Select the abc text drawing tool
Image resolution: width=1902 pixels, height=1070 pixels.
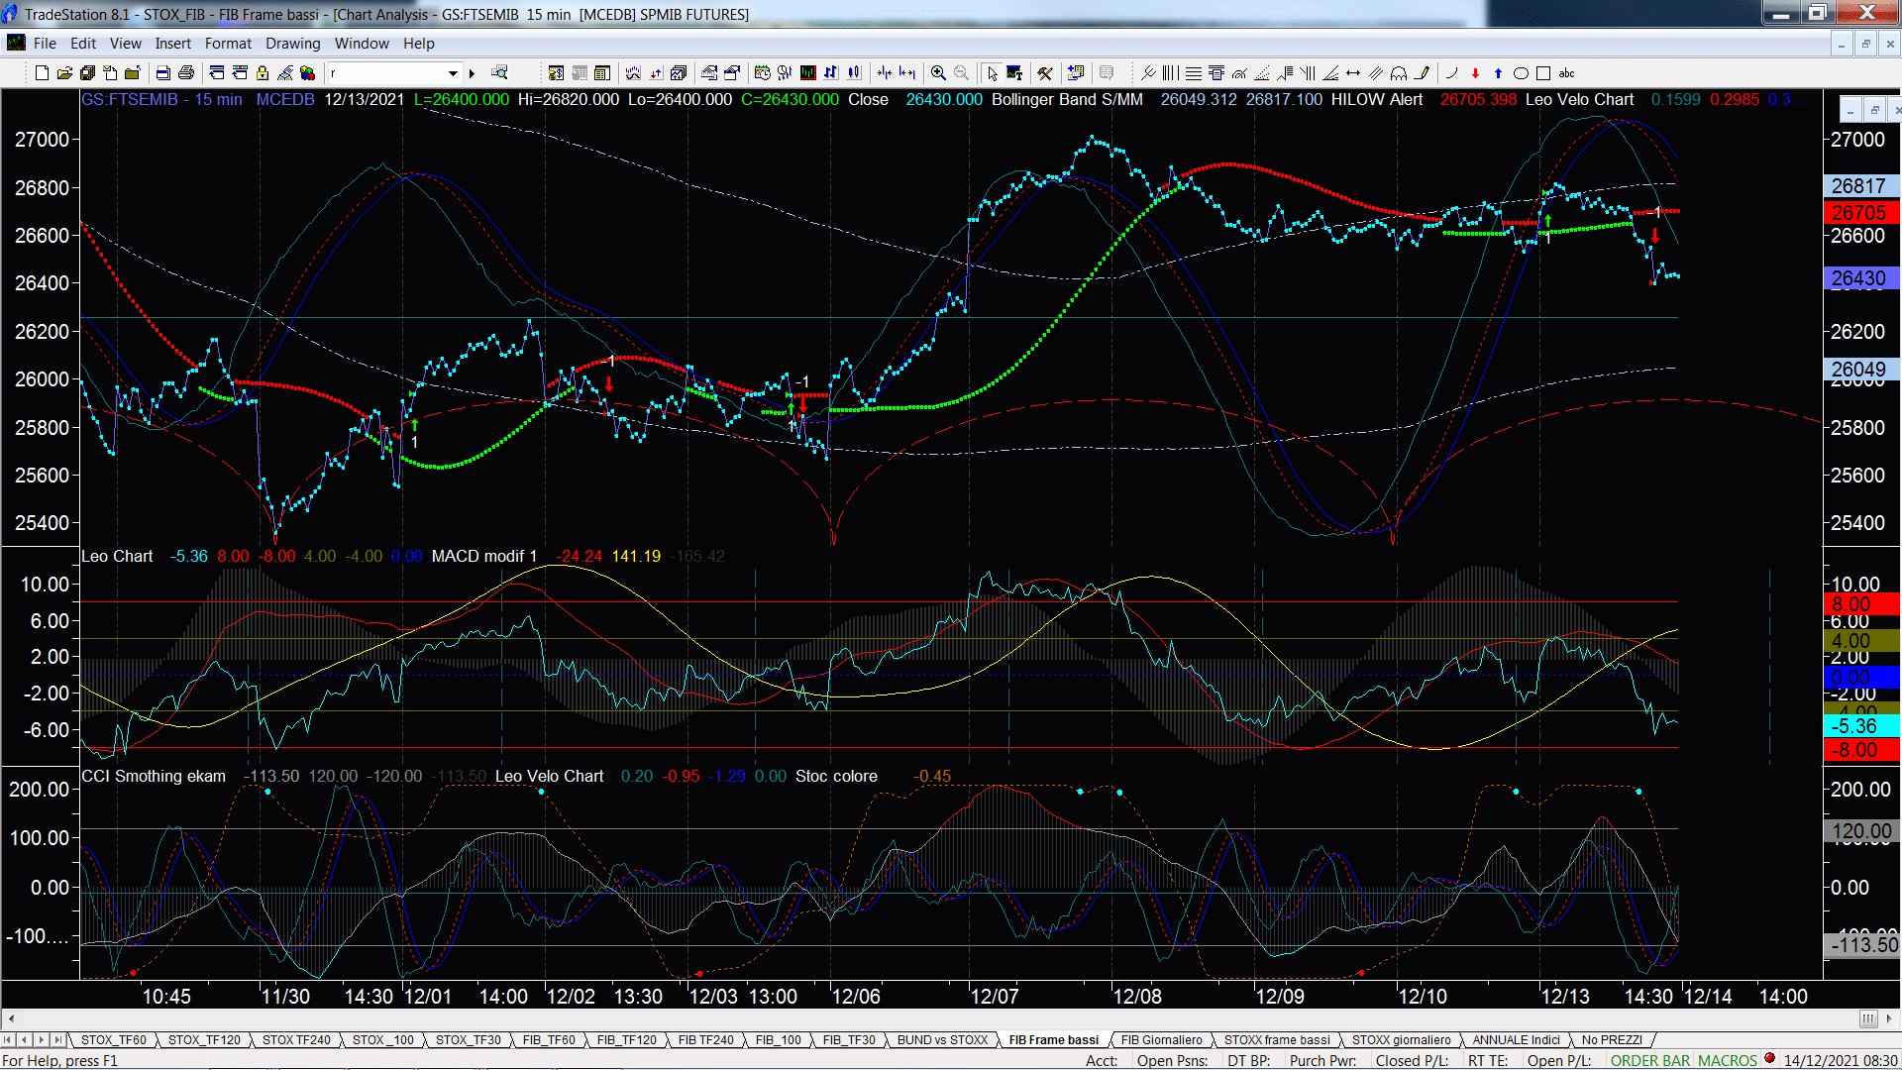[1566, 73]
